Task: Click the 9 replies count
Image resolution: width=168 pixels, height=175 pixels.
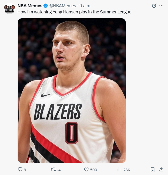Action: point(25,170)
